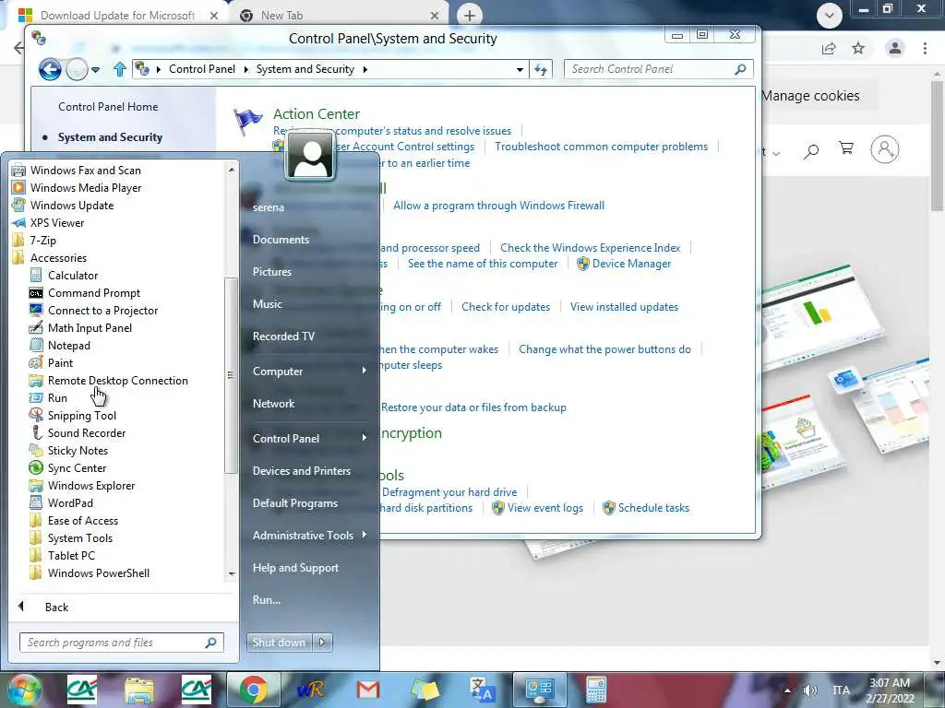Screen dimensions: 945x708
Task: Click Check for updates link
Action: coord(506,306)
